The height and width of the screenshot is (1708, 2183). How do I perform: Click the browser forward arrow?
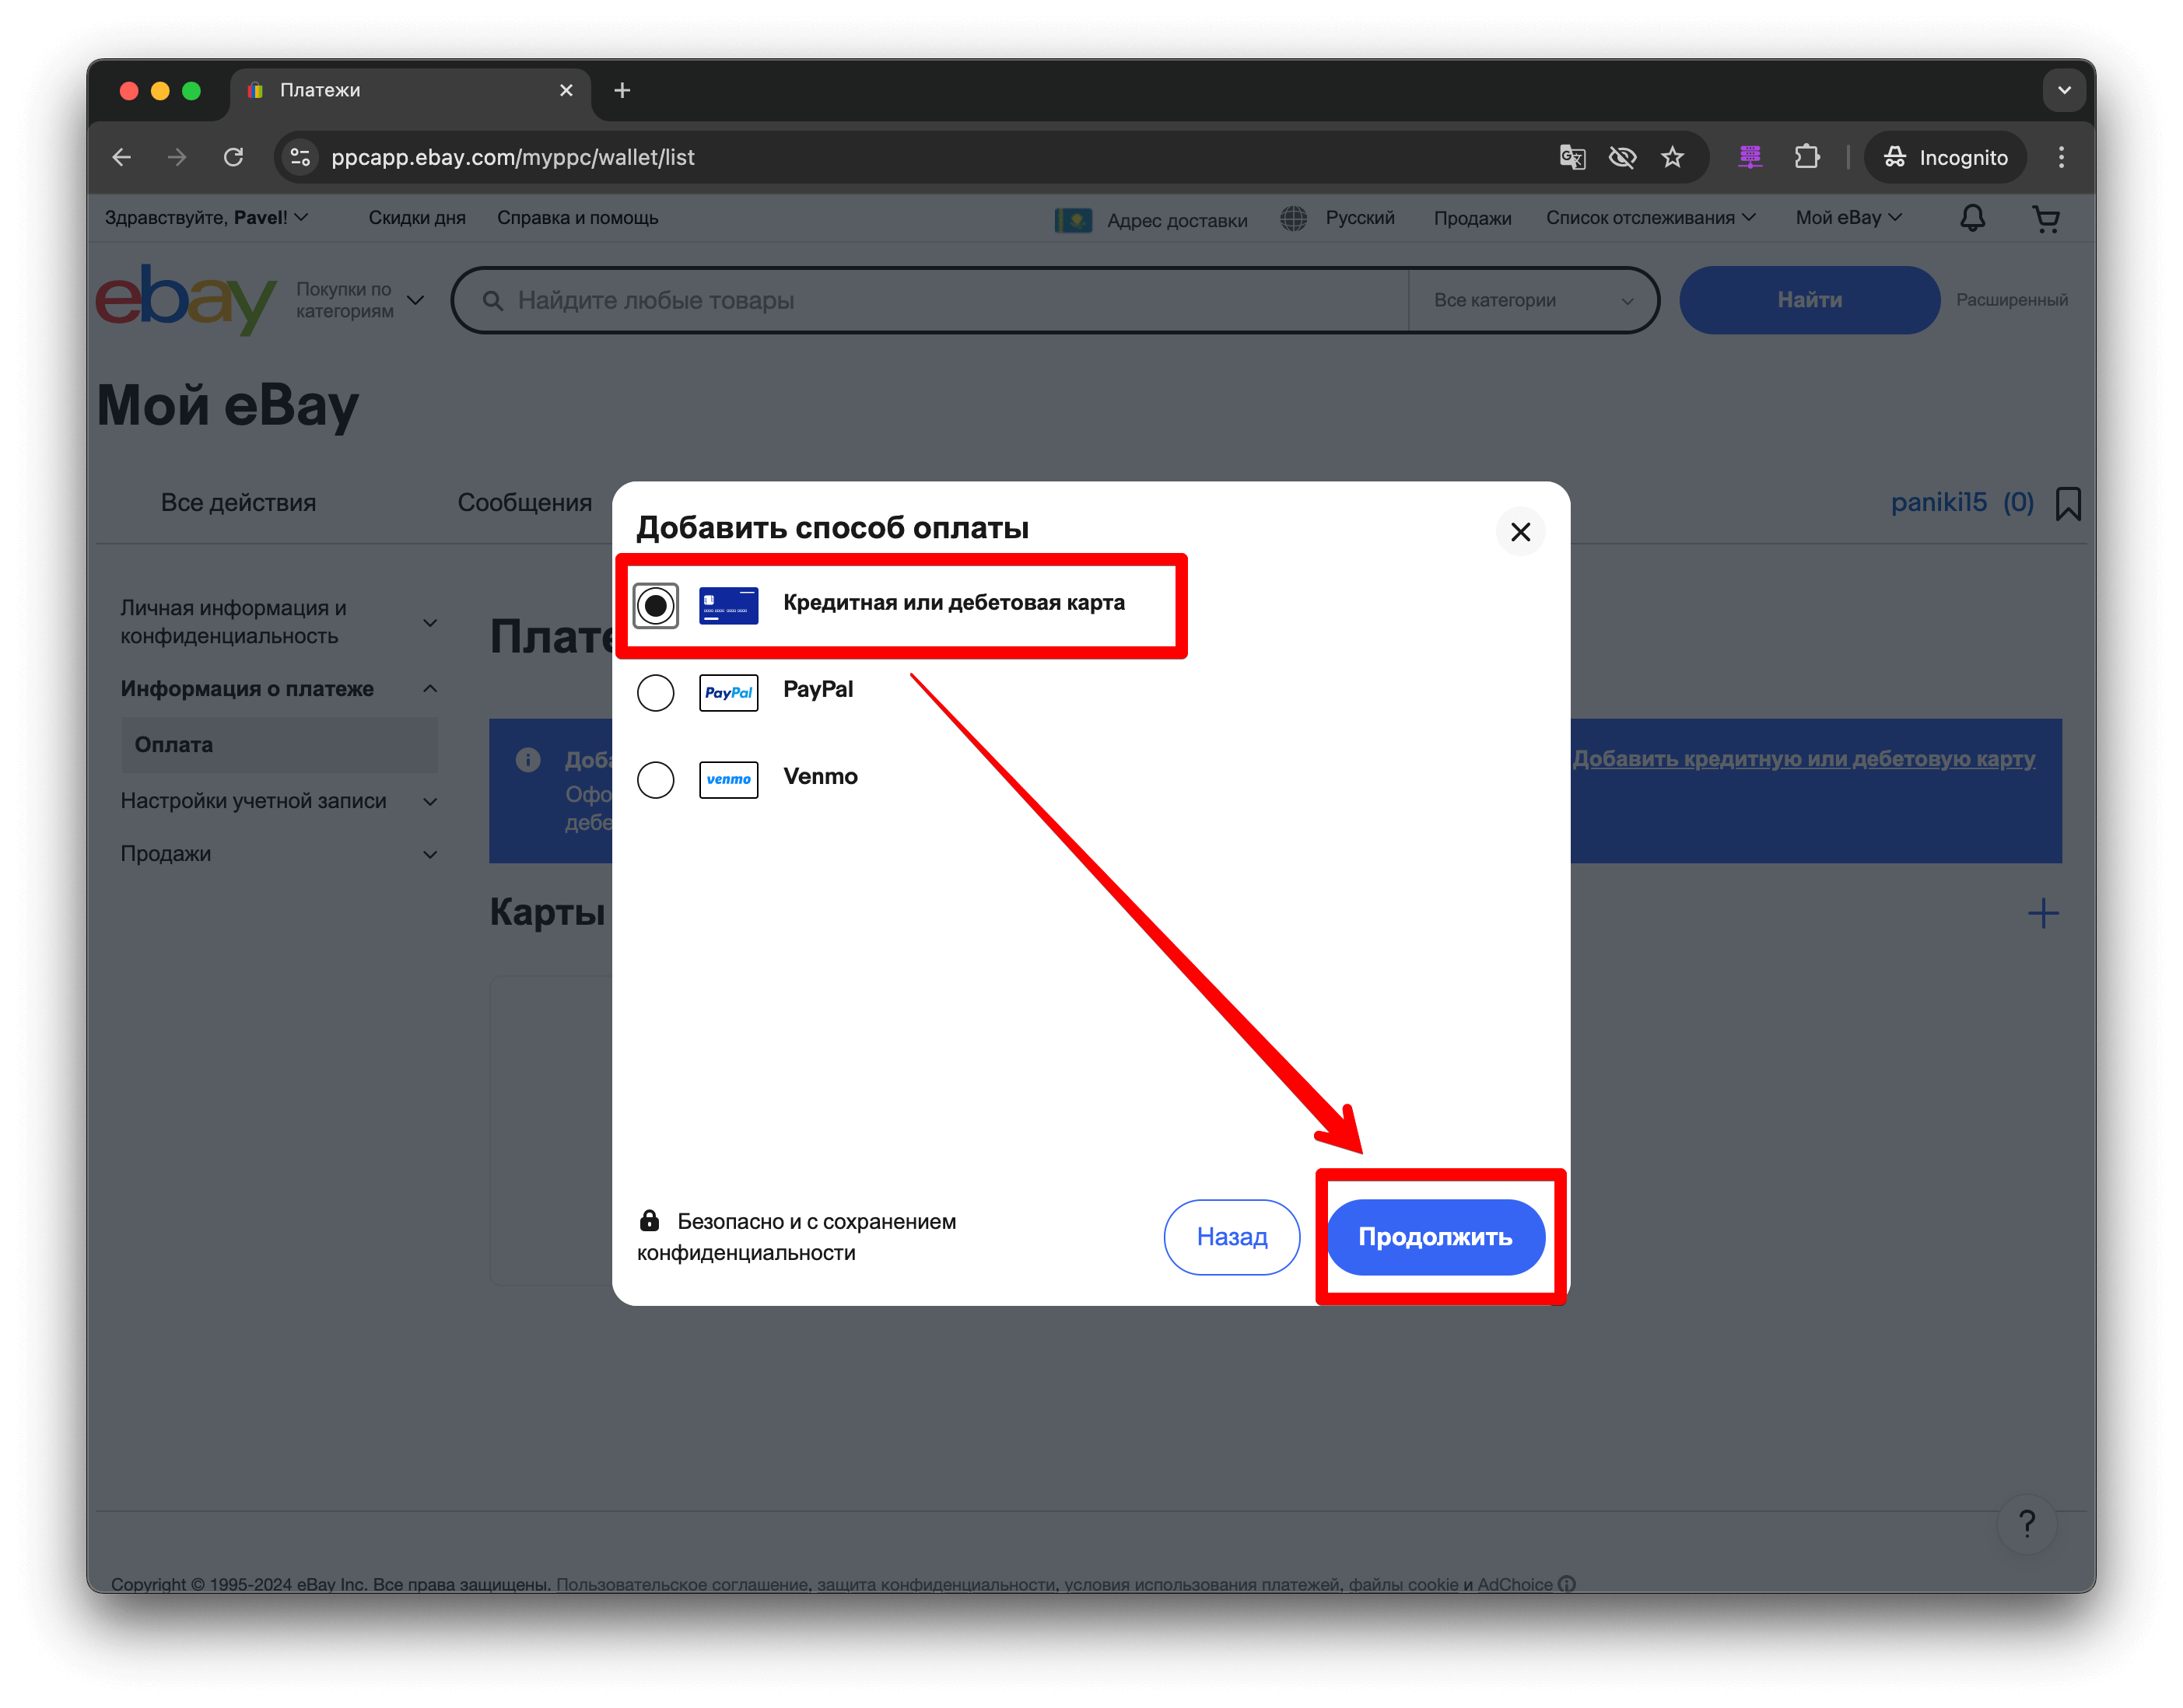pos(177,157)
